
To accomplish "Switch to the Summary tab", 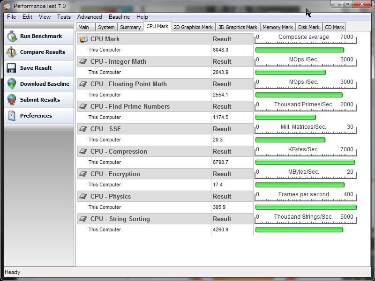I will [130, 27].
